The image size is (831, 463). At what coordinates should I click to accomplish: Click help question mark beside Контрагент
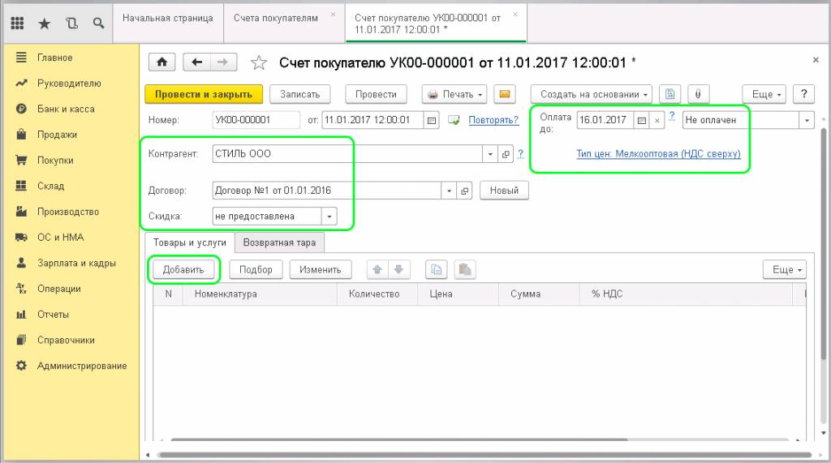(x=520, y=153)
